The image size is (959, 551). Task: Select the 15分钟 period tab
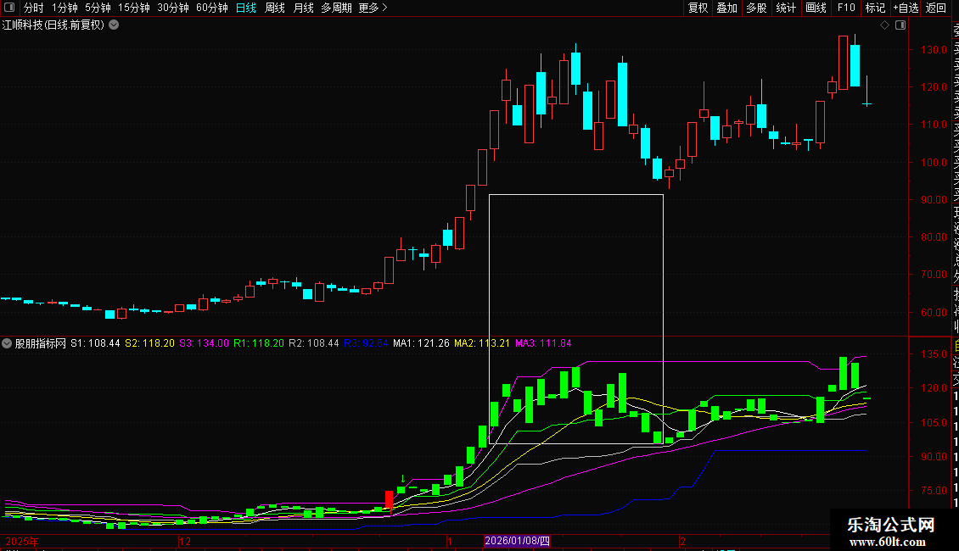click(x=134, y=8)
